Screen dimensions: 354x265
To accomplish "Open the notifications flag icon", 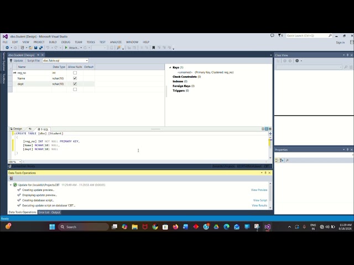I will [x=280, y=35].
